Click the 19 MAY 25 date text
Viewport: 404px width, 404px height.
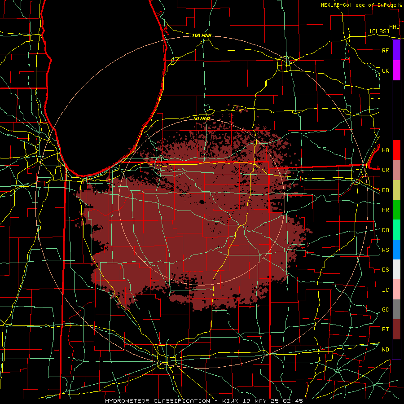pos(261,401)
